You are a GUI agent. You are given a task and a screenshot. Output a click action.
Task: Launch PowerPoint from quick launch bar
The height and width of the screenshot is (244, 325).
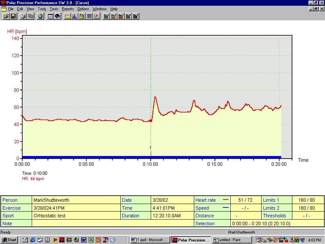[x=98, y=240]
